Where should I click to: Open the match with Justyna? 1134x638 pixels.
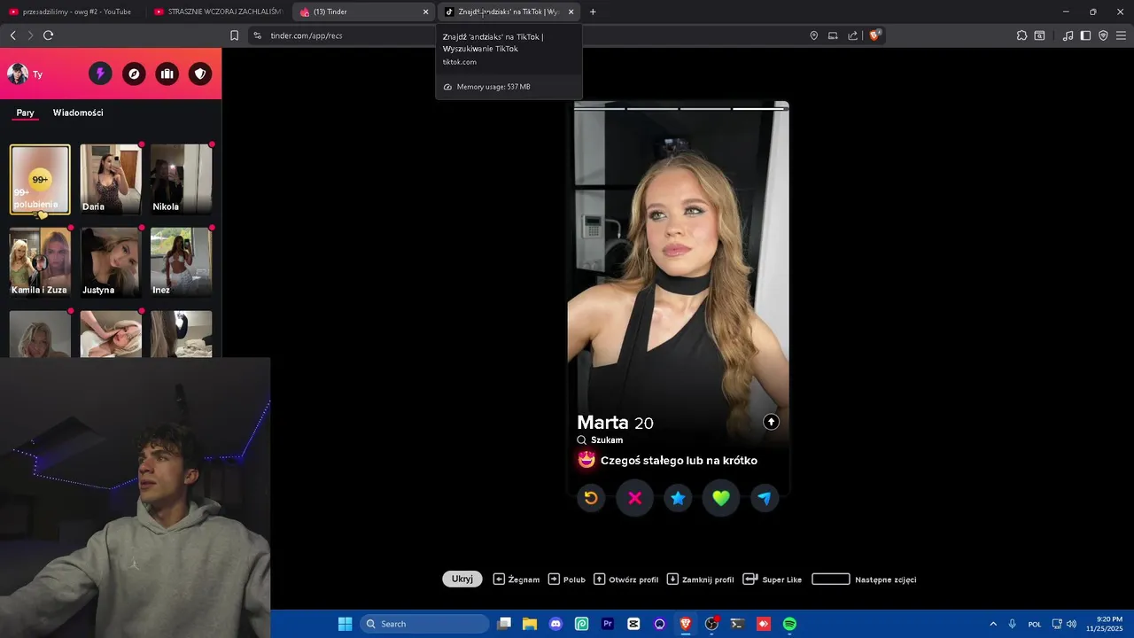[x=111, y=262]
